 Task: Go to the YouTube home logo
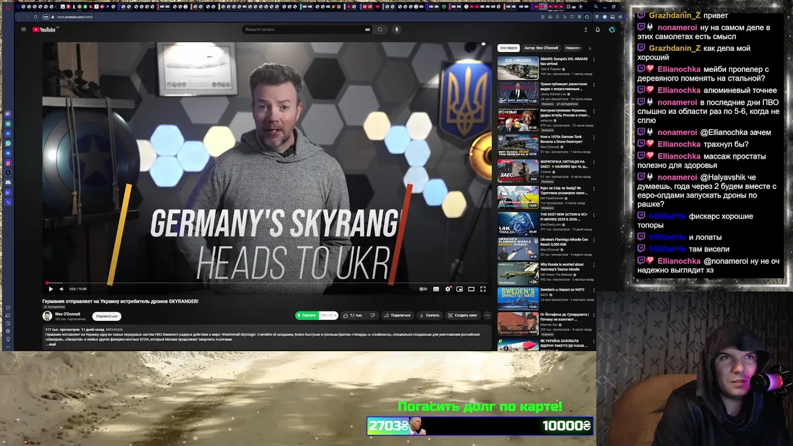click(x=45, y=29)
